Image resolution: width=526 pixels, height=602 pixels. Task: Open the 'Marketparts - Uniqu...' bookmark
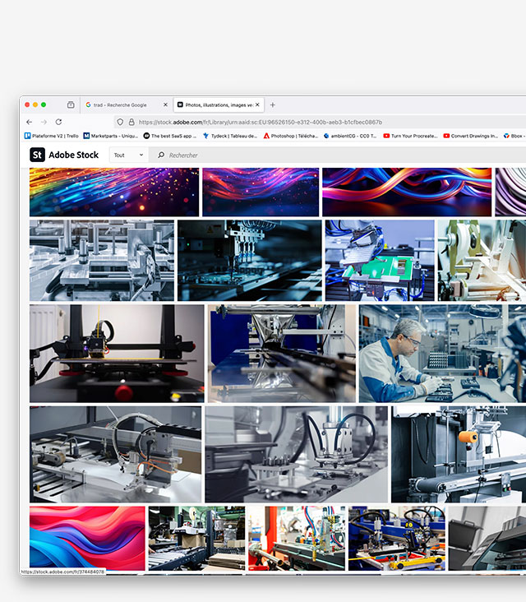pyautogui.click(x=111, y=136)
